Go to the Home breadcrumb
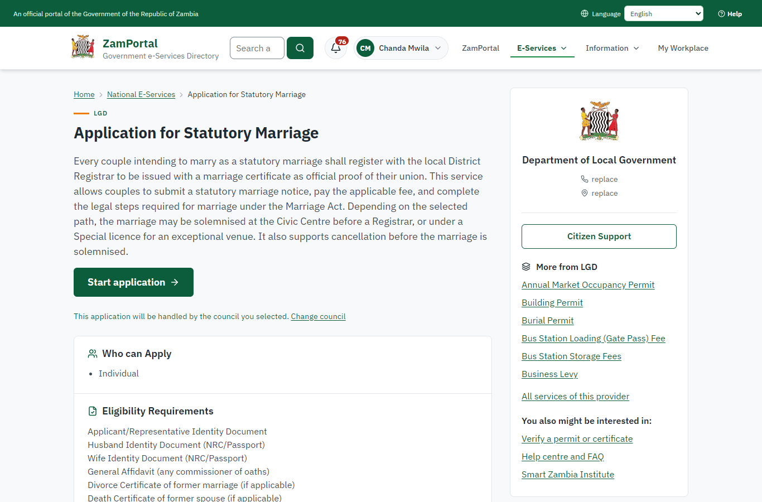The width and height of the screenshot is (762, 502). [x=84, y=94]
